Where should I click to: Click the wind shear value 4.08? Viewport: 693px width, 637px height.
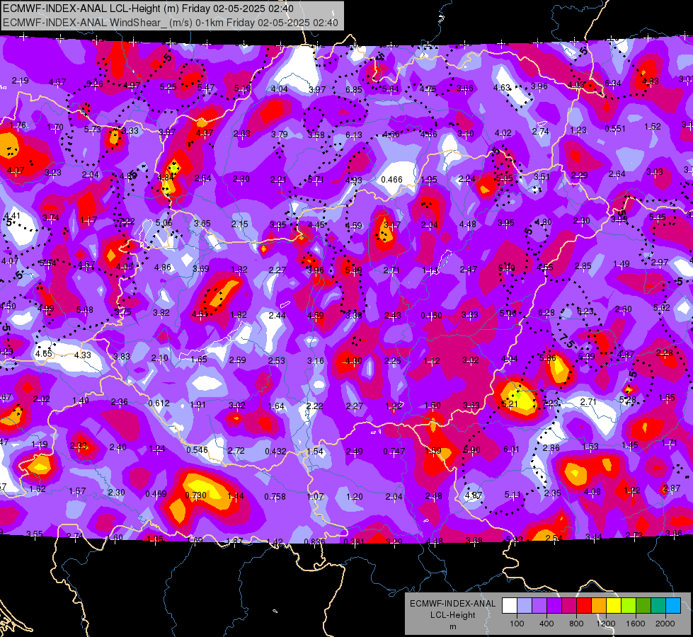coord(592,492)
